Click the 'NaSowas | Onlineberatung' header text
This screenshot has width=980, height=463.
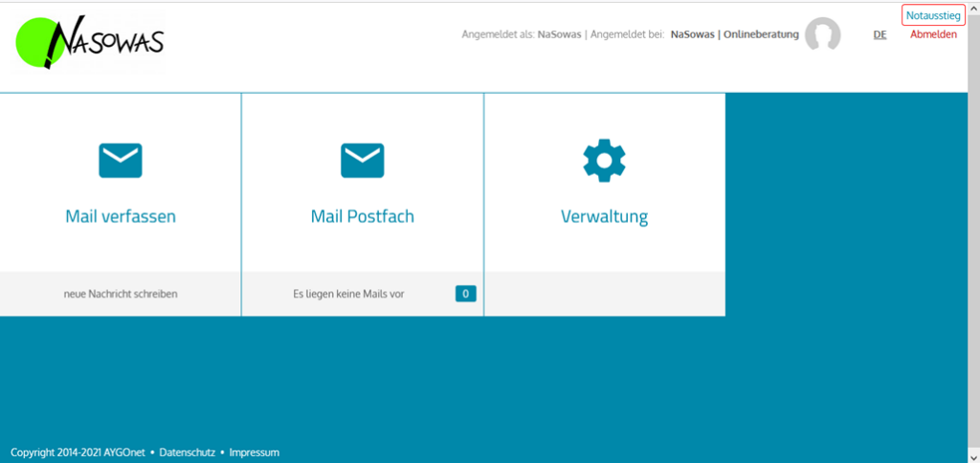tap(734, 34)
